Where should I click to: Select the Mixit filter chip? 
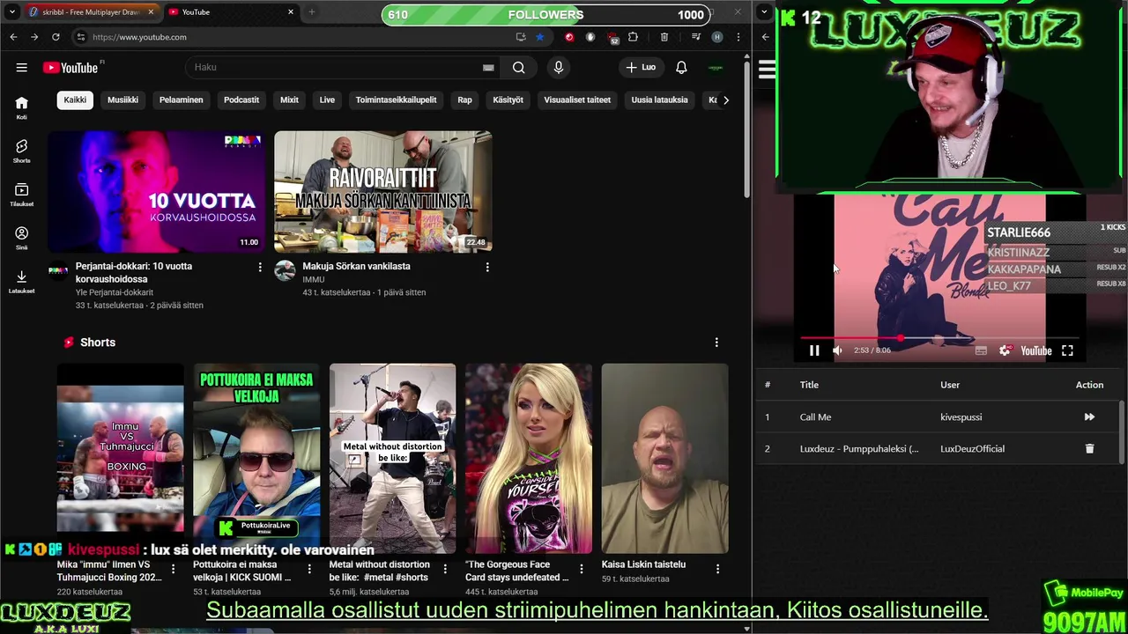[x=289, y=100]
